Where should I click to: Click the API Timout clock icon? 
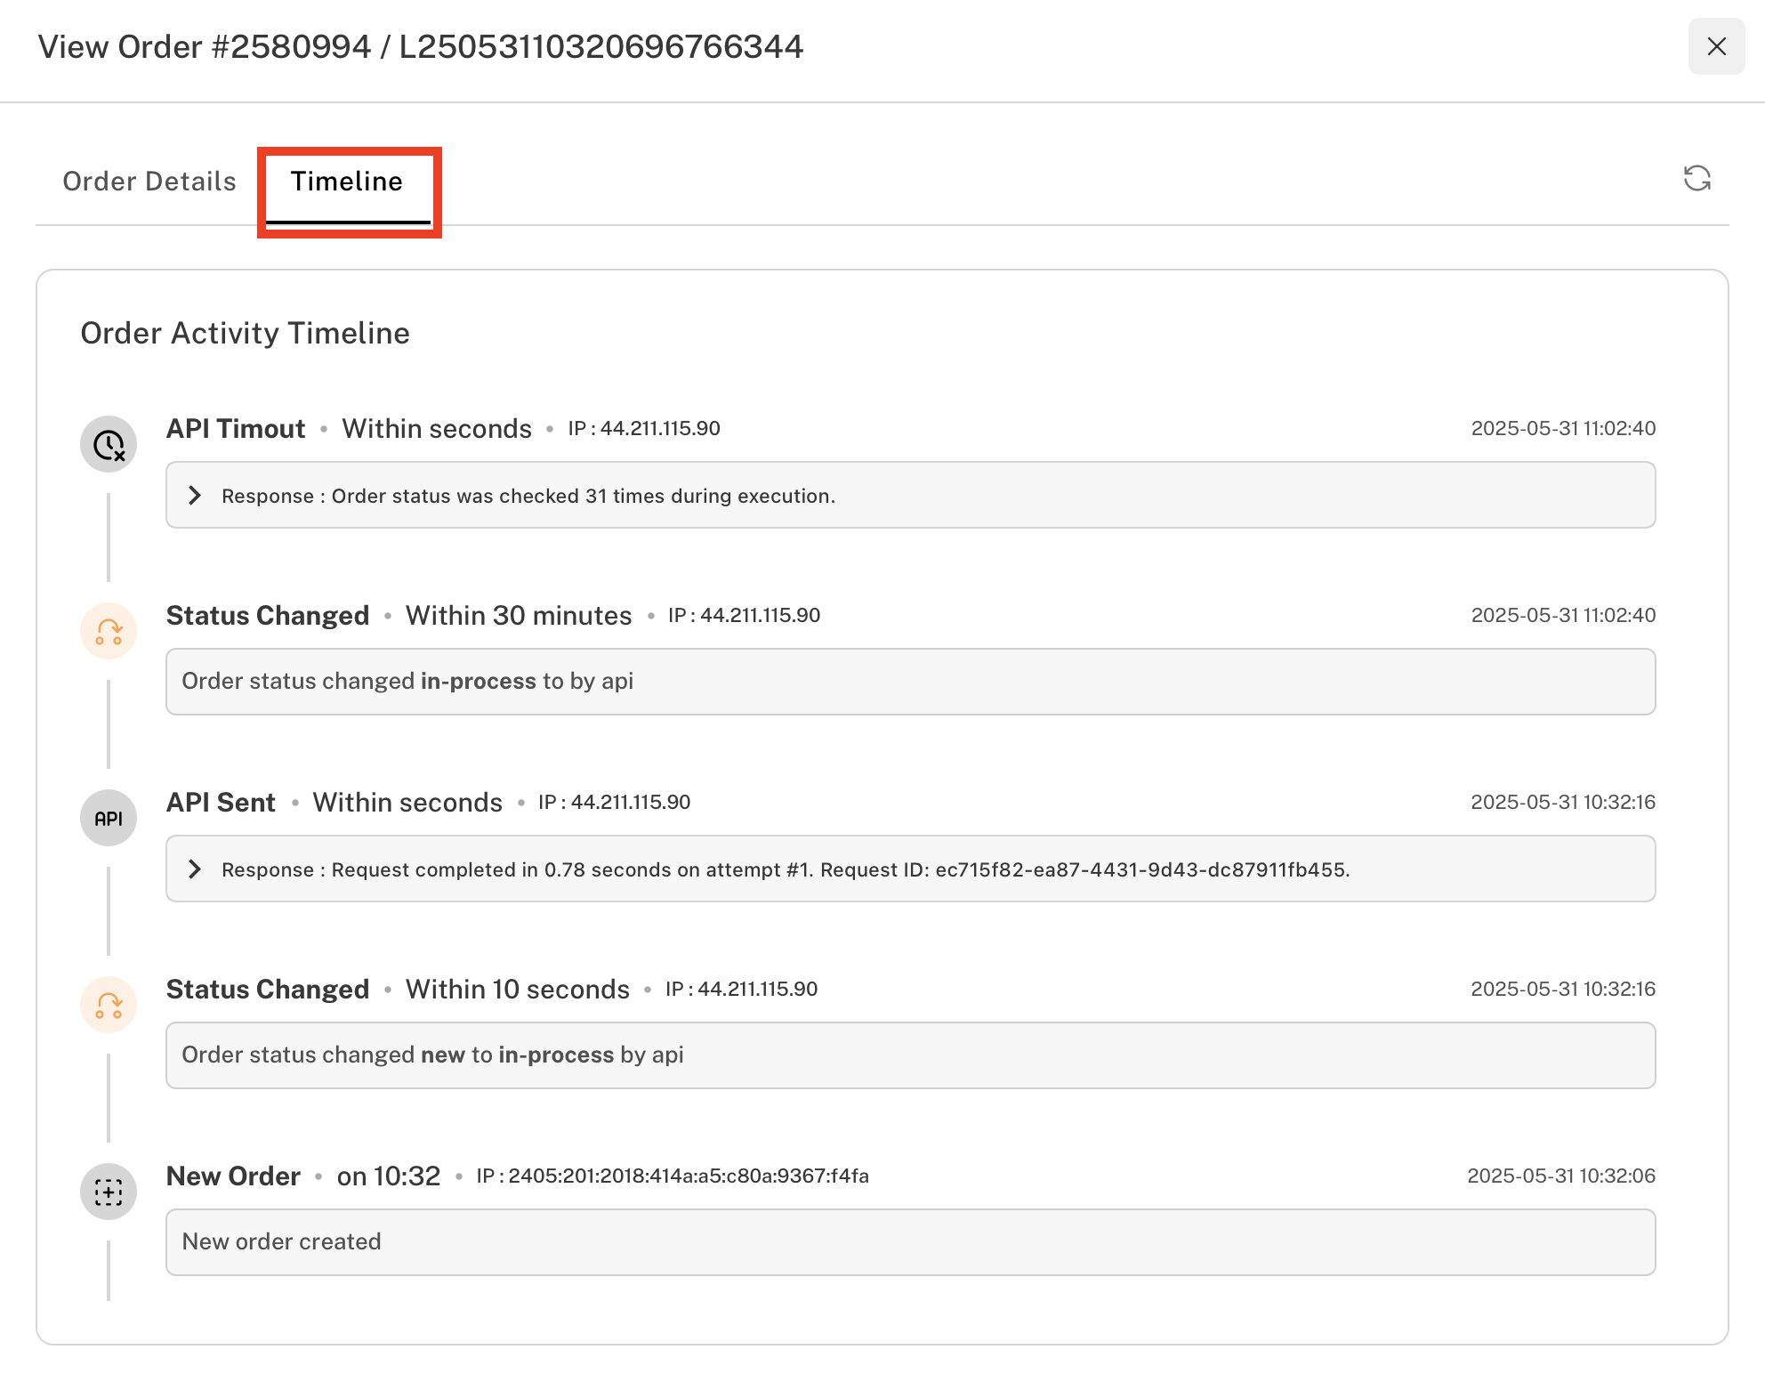(109, 444)
